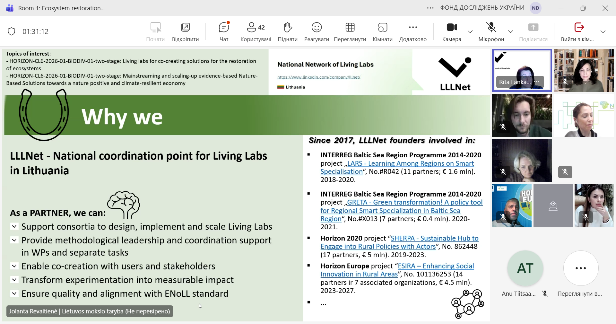Click the Переглянути всіх participants button
Viewport: 616px width, 324px height.
[x=581, y=268]
